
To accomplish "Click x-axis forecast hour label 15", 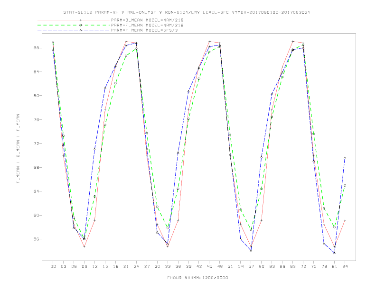I will coord(105,266).
